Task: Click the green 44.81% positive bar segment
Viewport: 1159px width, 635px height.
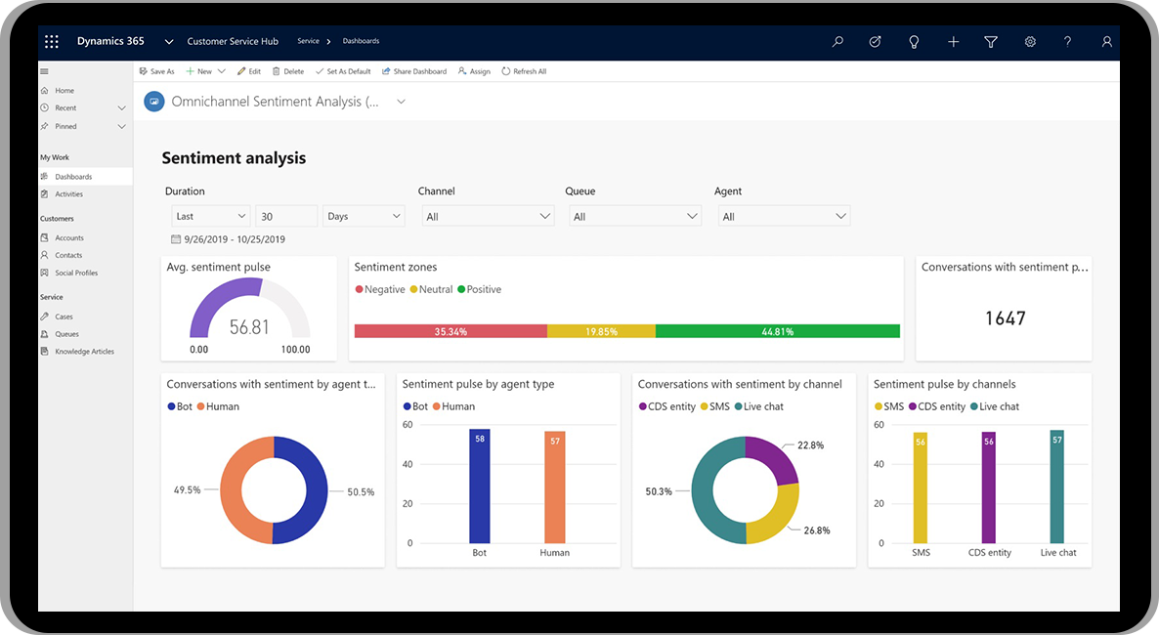Action: coord(778,331)
